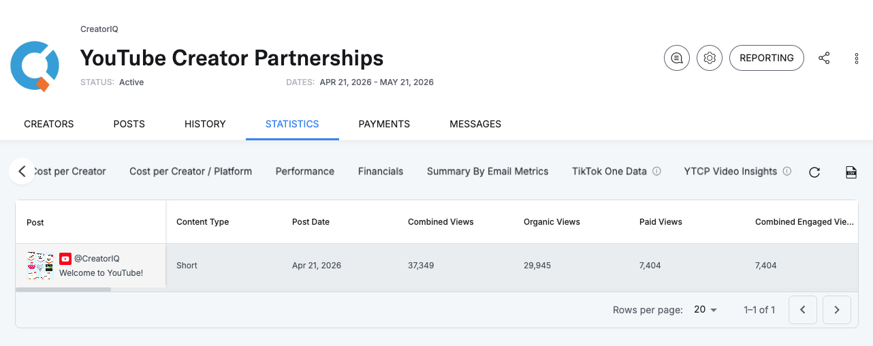Screen dimensions: 873x346
Task: Switch to the CREATORS tab
Action: [49, 124]
